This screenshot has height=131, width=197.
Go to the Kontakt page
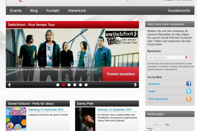53,11
